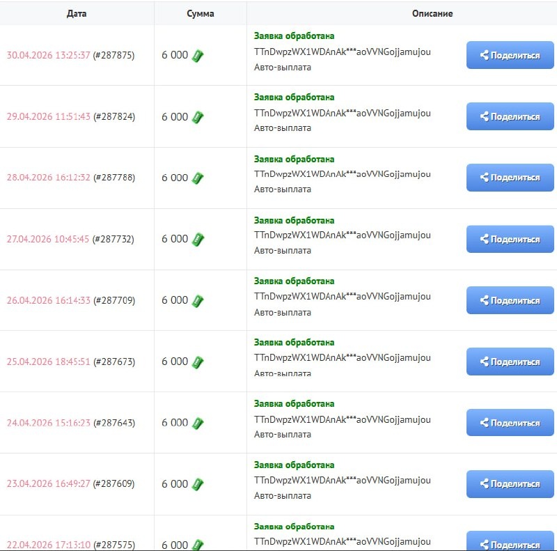Click the request ID (#287643)

[114, 423]
